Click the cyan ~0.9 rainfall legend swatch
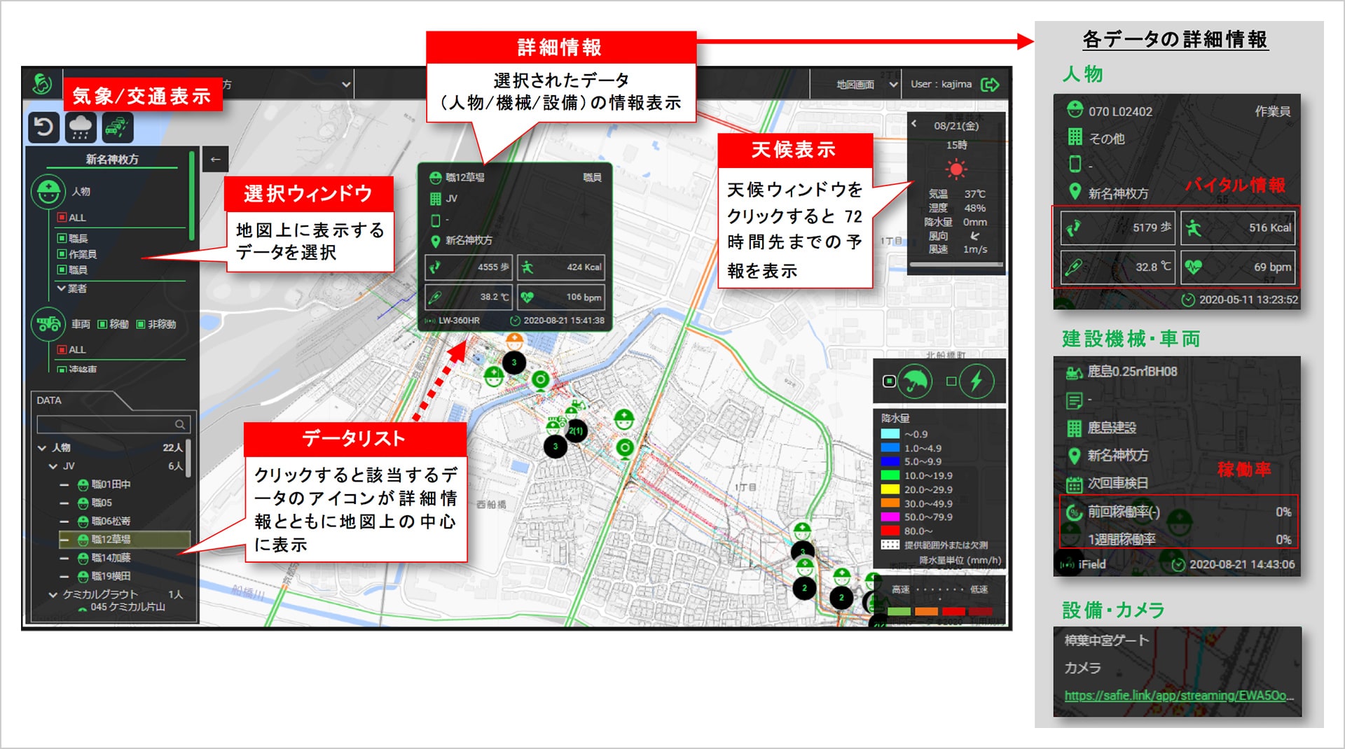 click(x=890, y=435)
